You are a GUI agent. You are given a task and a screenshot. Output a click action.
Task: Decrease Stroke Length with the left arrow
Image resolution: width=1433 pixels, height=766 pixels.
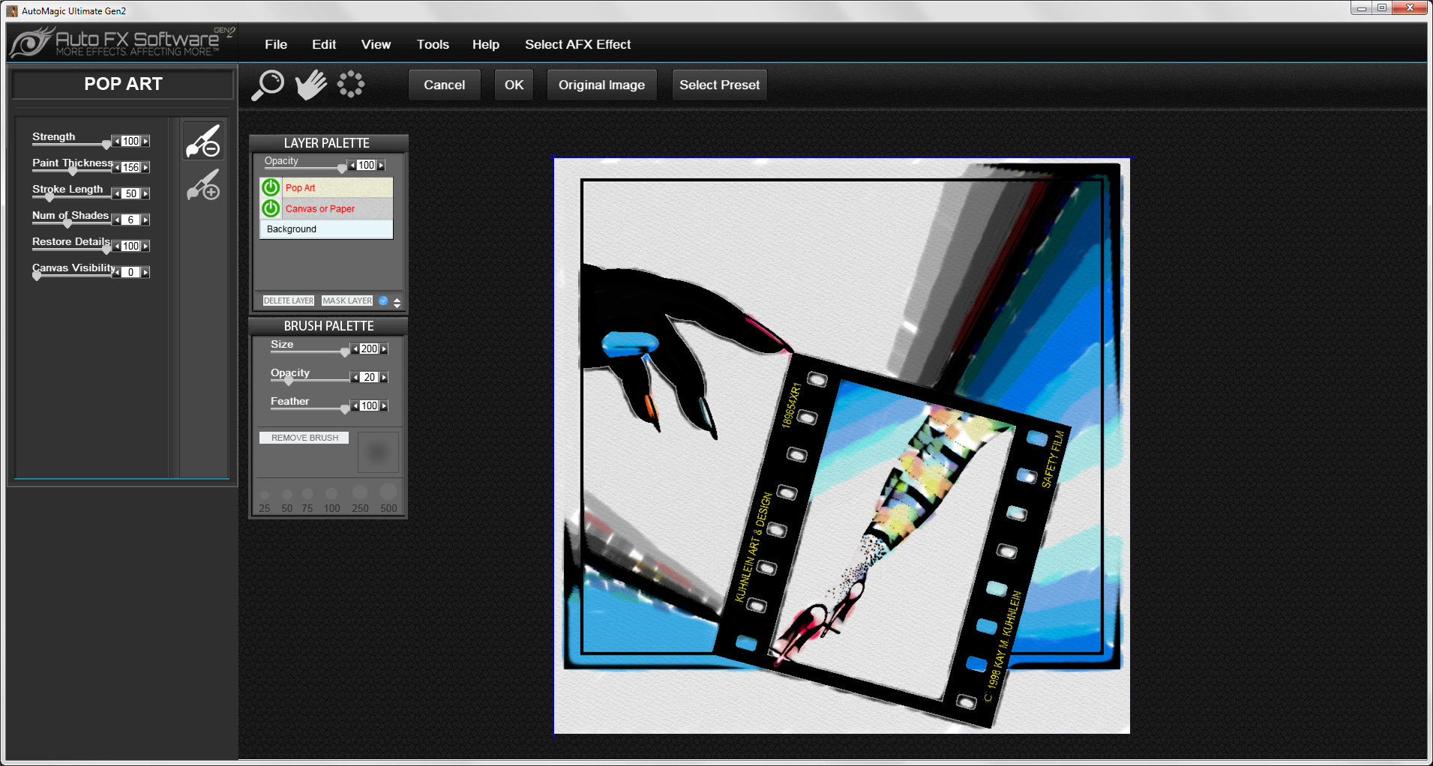pos(116,193)
